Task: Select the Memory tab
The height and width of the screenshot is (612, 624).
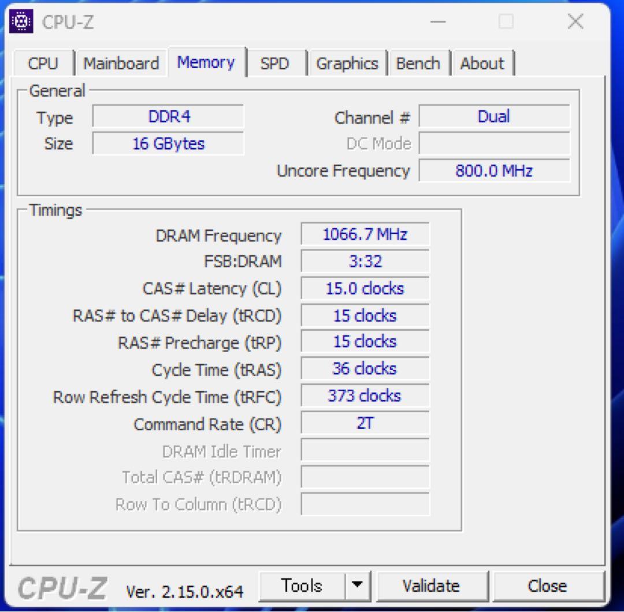Action: [206, 62]
